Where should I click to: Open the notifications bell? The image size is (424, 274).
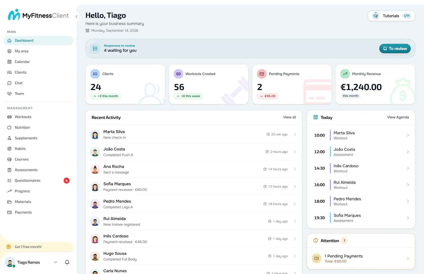67,262
